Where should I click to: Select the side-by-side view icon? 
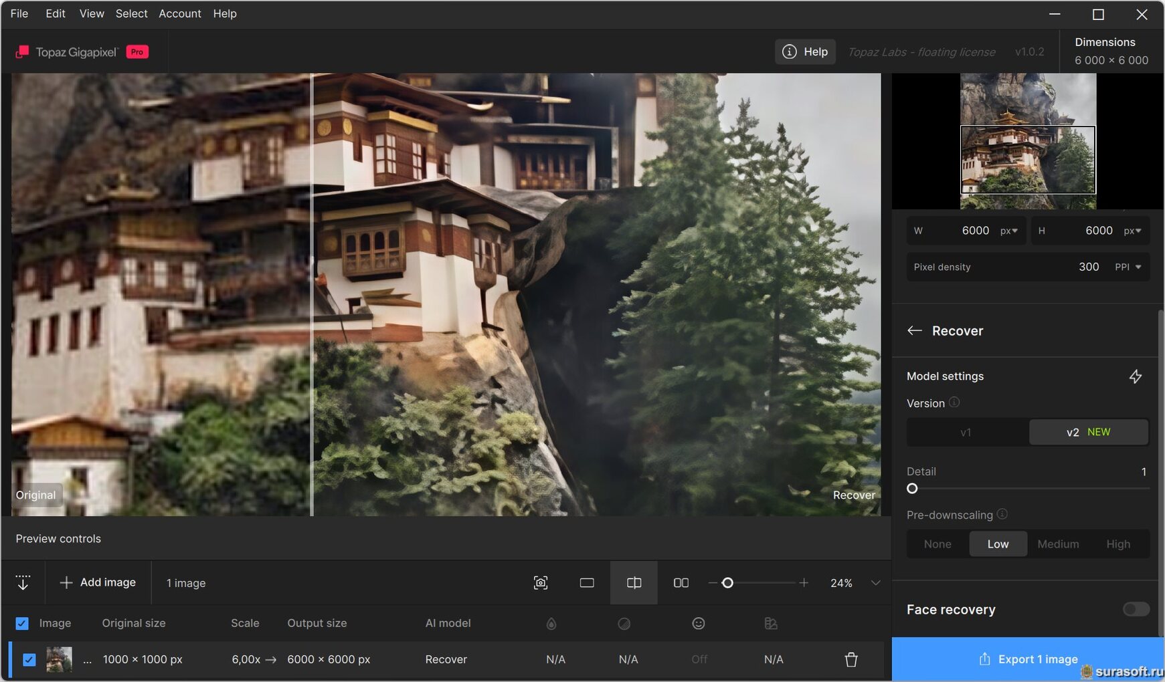681,583
